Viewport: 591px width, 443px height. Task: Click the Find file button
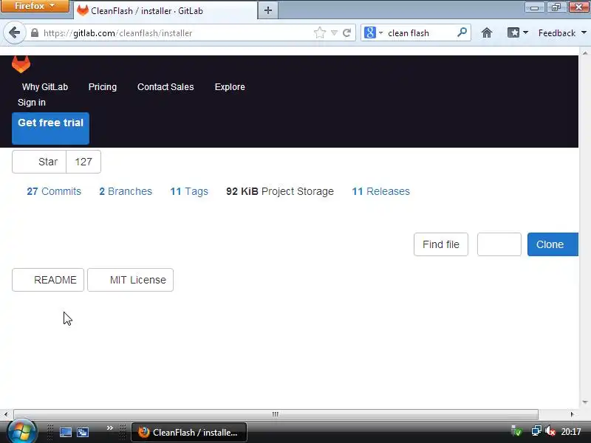pos(441,244)
